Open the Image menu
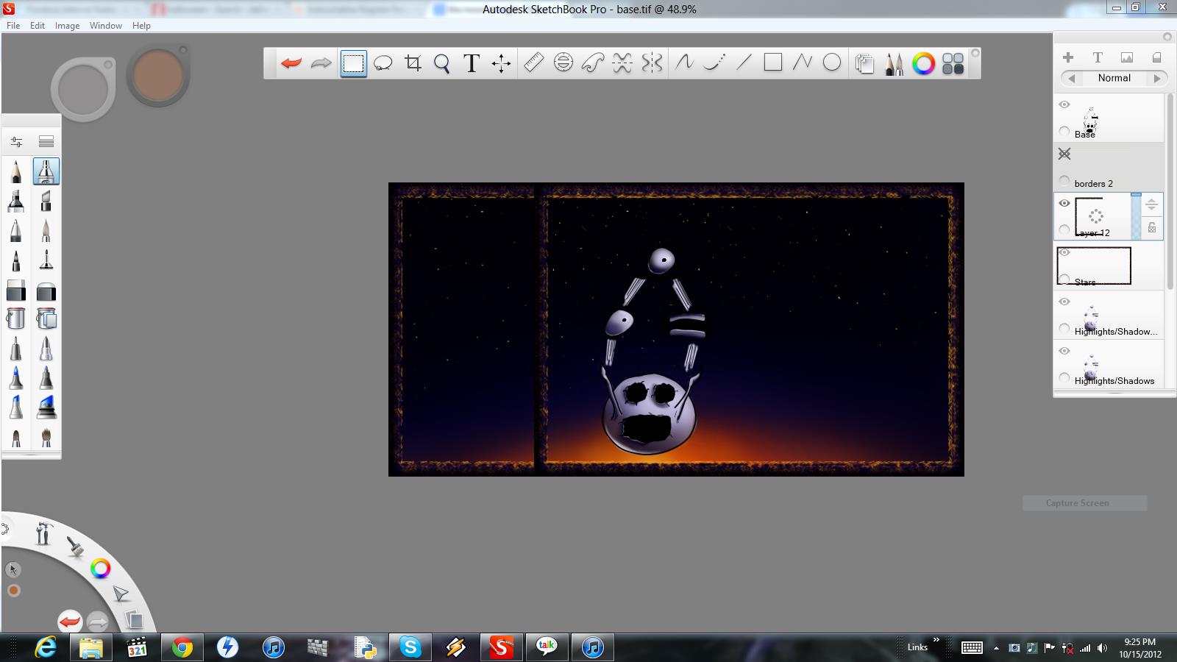This screenshot has width=1177, height=662. (67, 25)
